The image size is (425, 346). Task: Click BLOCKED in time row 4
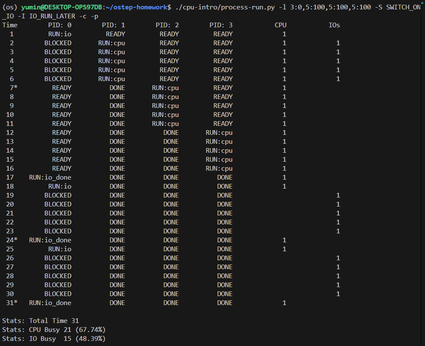click(x=58, y=61)
